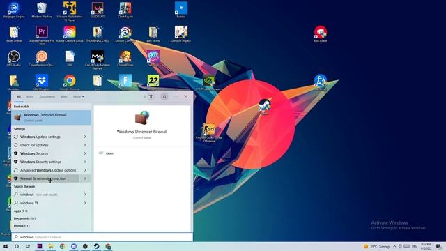Open the Neuer Ordner folder
Screen dimensions: 446x251
14,34
